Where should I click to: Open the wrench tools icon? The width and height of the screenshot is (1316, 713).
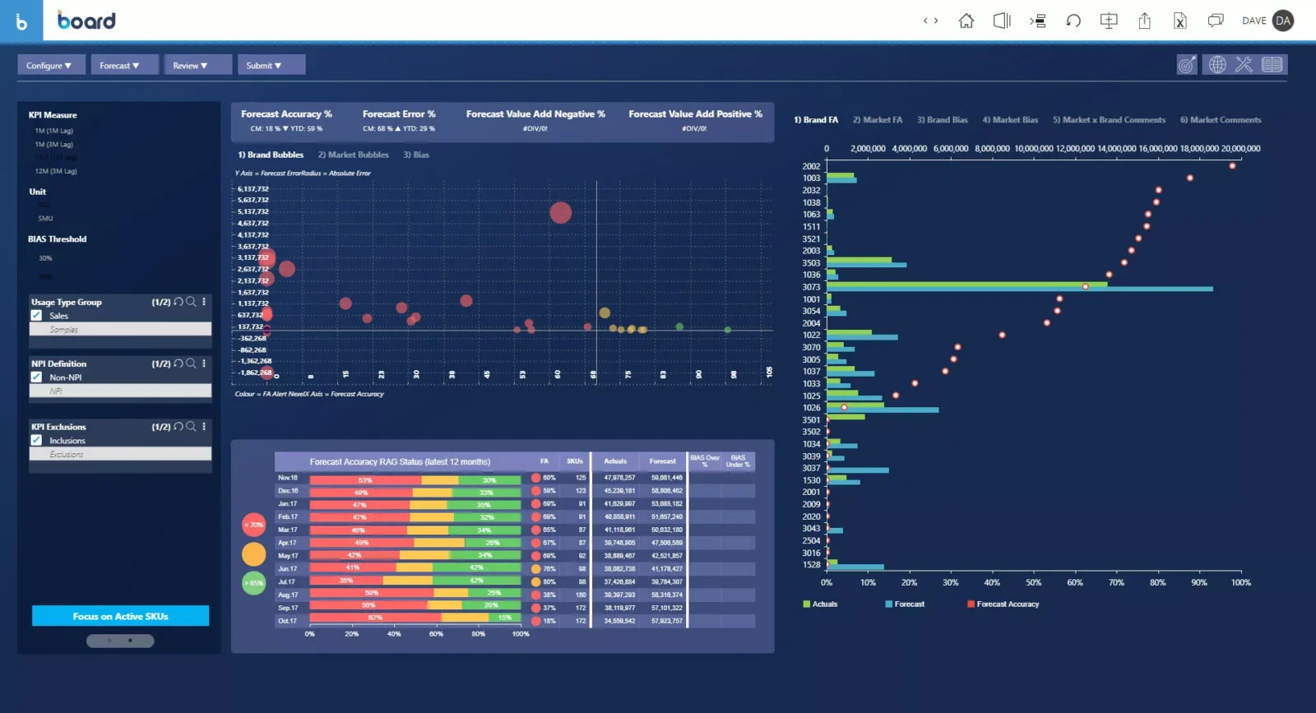tap(1244, 65)
